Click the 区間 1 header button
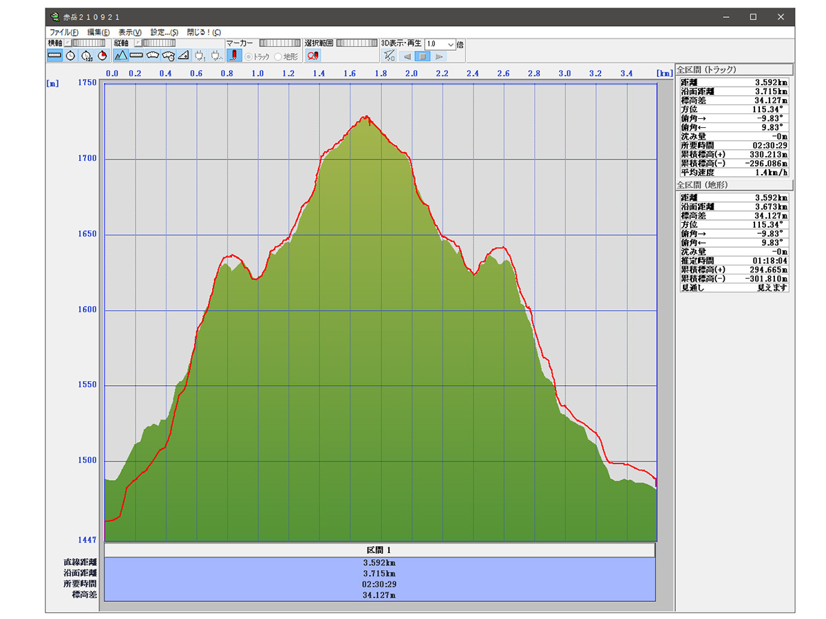Screen dimensions: 826x619 379,550
